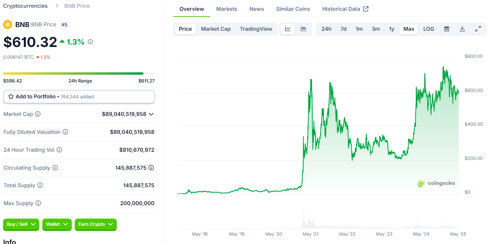Set chart range to 7d
The width and height of the screenshot is (488, 244).
click(343, 29)
